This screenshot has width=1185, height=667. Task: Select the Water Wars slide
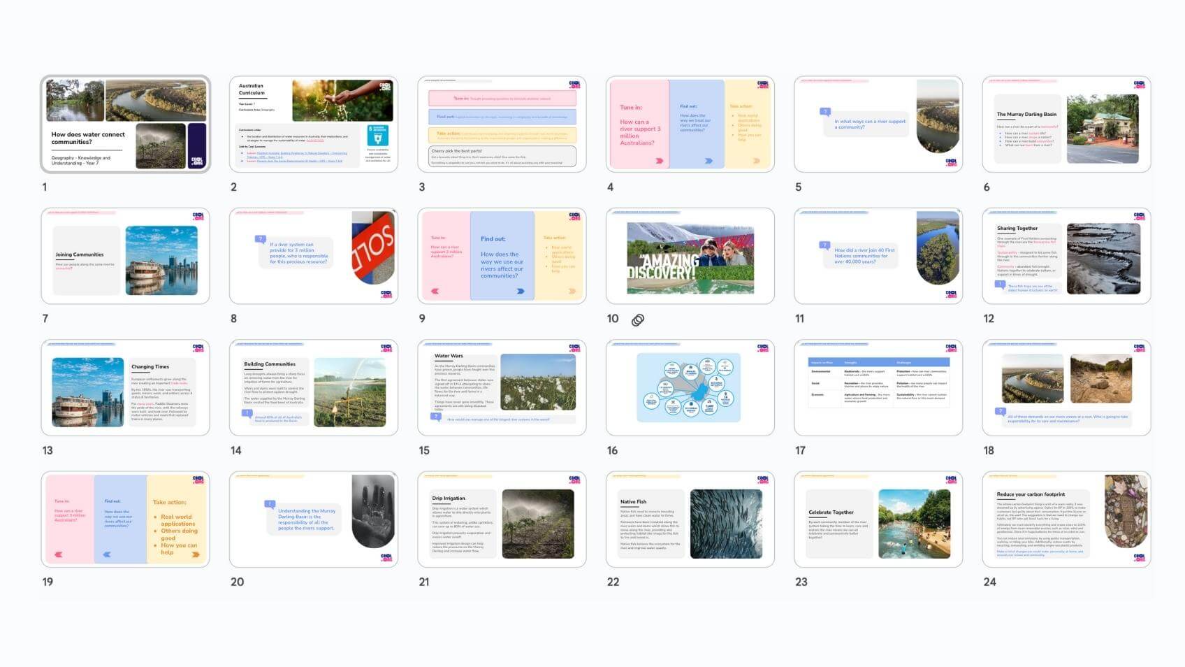tap(501, 387)
